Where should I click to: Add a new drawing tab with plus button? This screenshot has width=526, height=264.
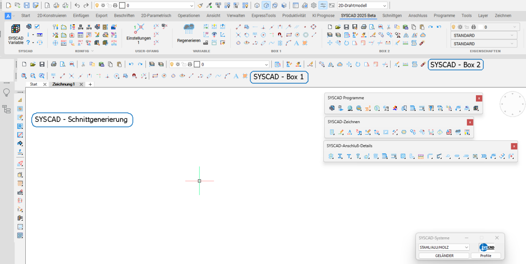pos(90,84)
